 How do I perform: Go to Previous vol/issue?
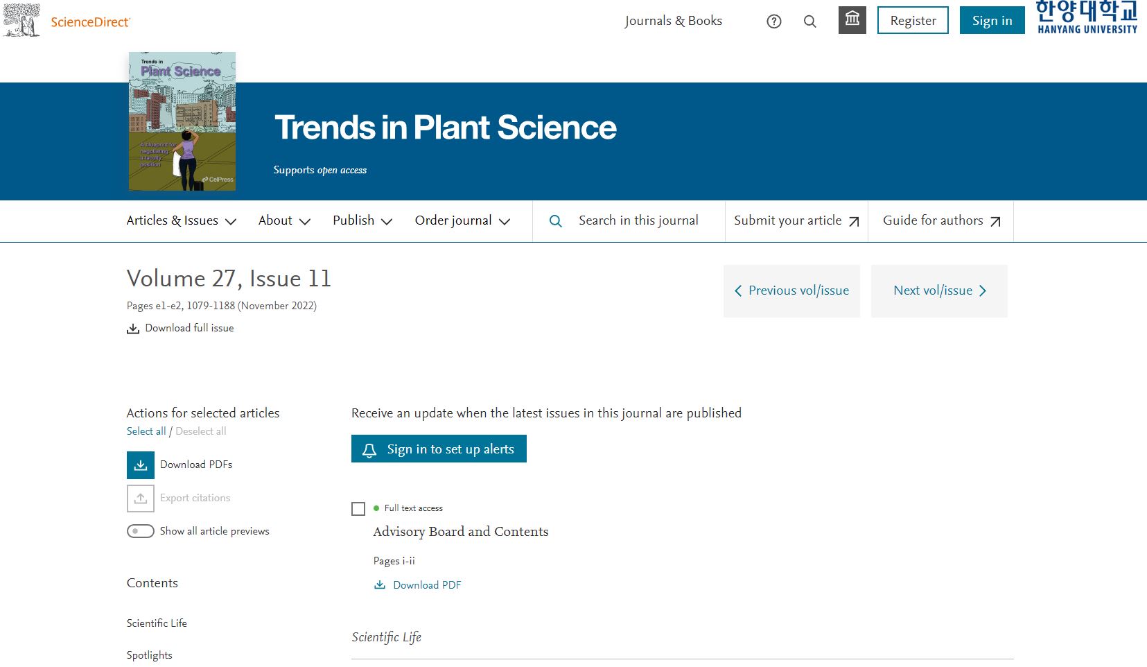point(791,291)
